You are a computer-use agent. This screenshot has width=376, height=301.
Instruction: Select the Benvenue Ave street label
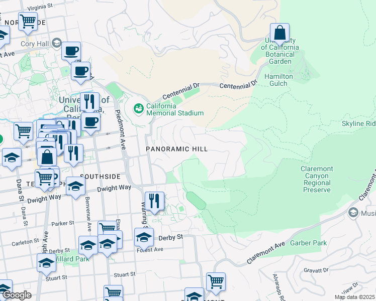[x=88, y=214]
